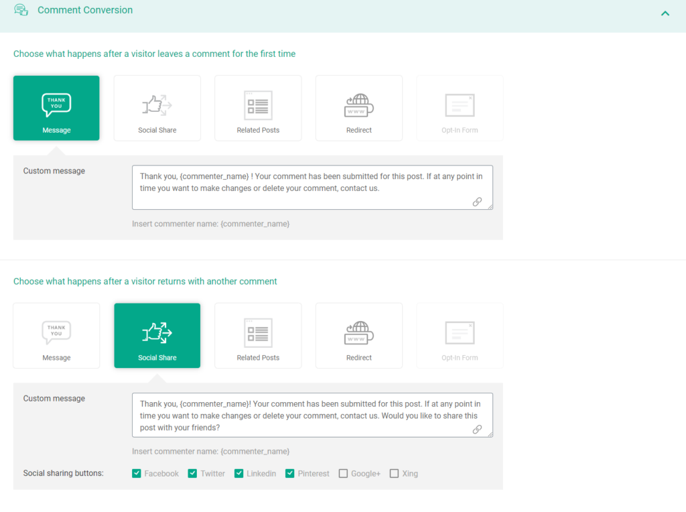Uncheck the Pinterest sharing button
Screen dimensions: 686x512
point(289,473)
